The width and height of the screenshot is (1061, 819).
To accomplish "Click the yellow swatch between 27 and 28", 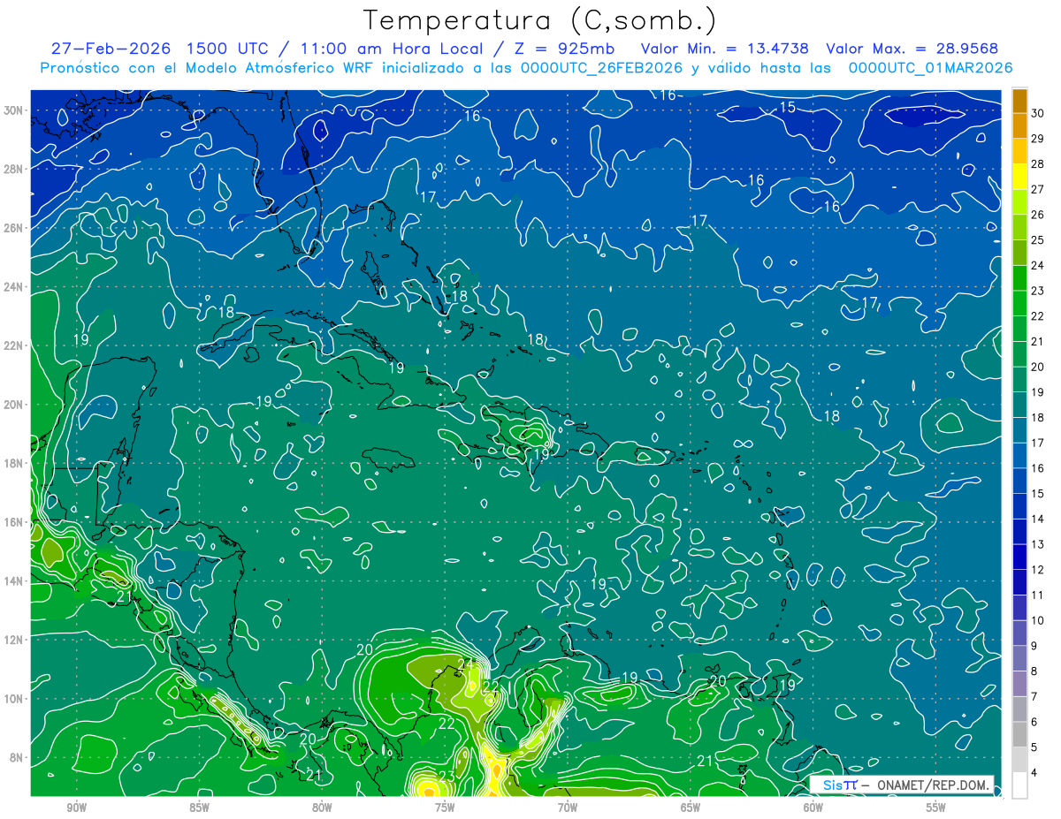I will [x=1019, y=176].
